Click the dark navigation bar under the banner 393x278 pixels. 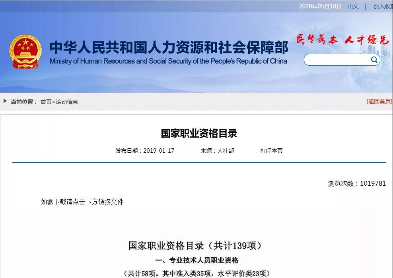pyautogui.click(x=196, y=88)
